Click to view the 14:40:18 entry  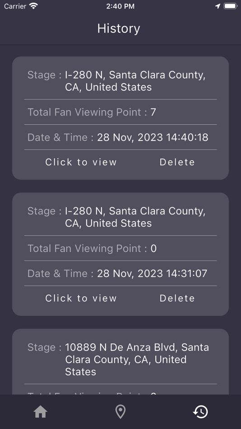click(81, 162)
